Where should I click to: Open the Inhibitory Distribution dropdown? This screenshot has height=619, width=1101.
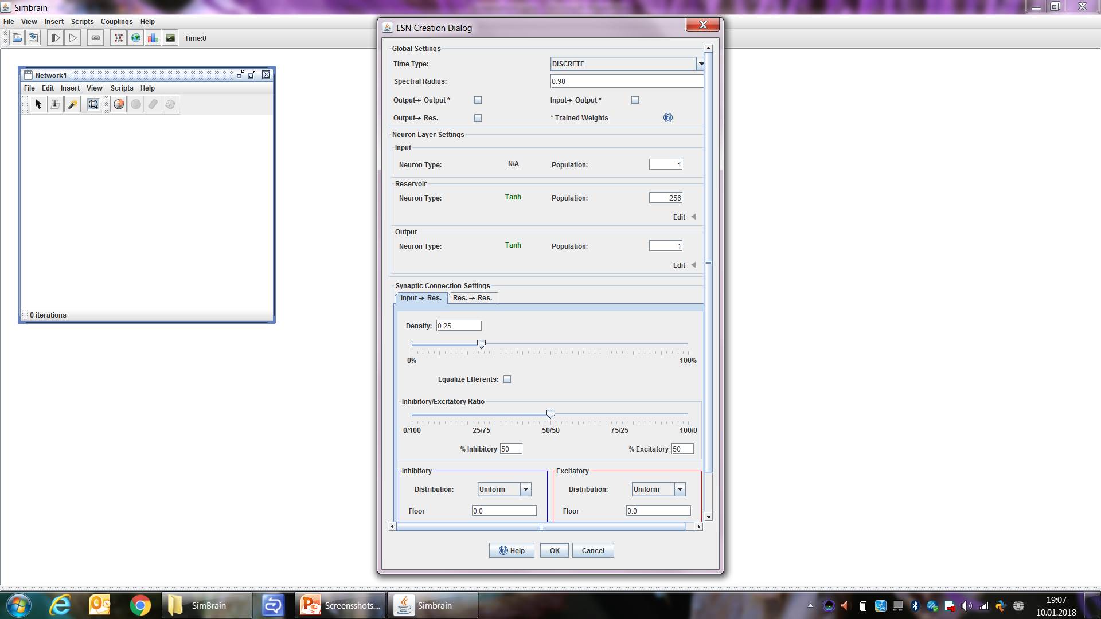pos(525,489)
